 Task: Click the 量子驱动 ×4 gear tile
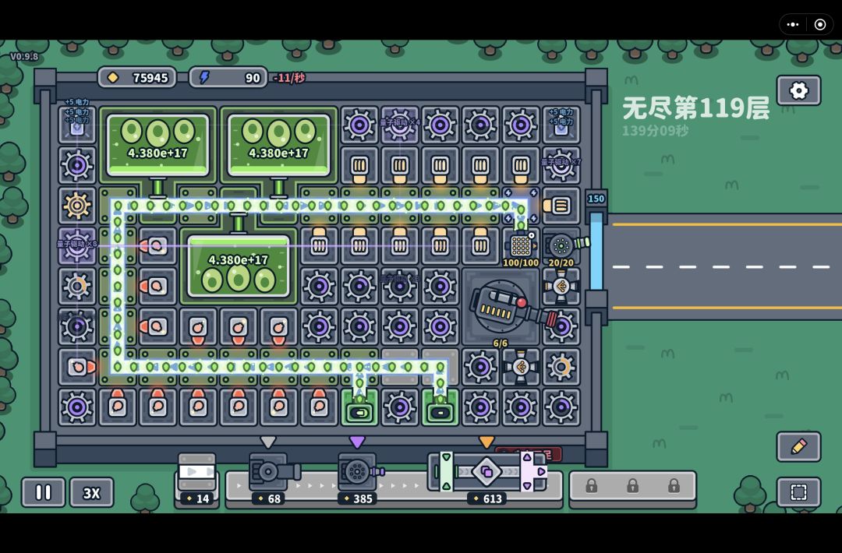click(399, 125)
